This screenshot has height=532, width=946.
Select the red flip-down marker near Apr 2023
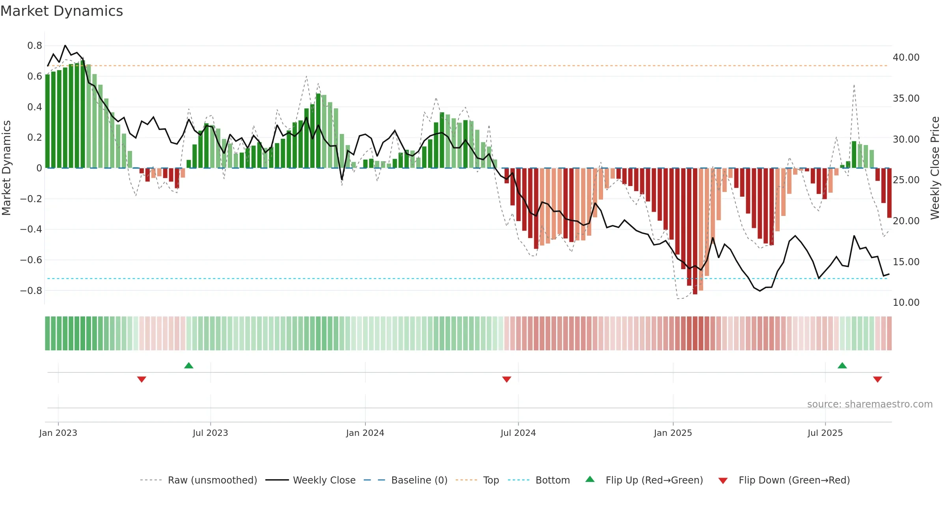142,379
